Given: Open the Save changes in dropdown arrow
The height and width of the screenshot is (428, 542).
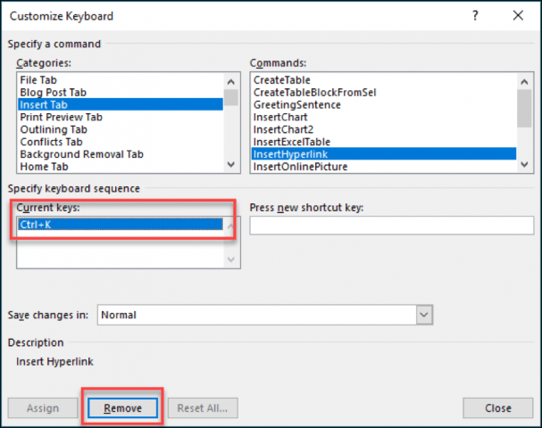Looking at the screenshot, I should (x=424, y=315).
